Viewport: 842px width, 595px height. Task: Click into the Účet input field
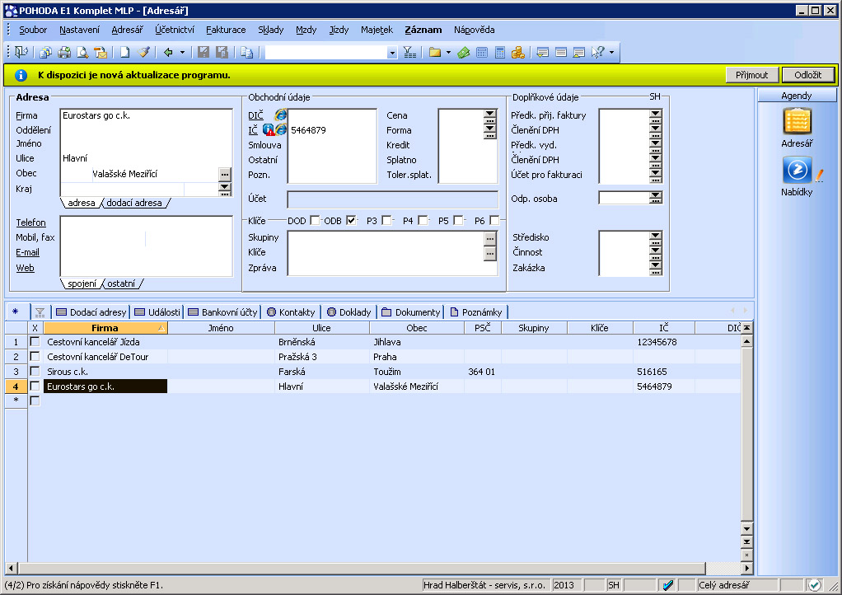392,199
